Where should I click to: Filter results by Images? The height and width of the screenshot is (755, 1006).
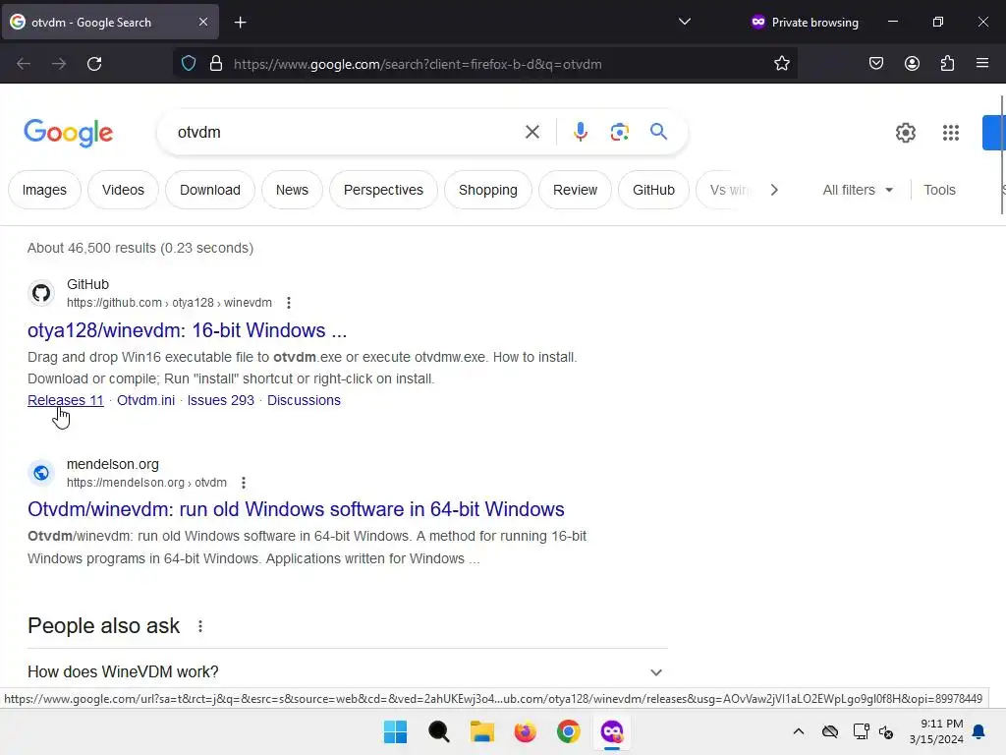point(44,190)
